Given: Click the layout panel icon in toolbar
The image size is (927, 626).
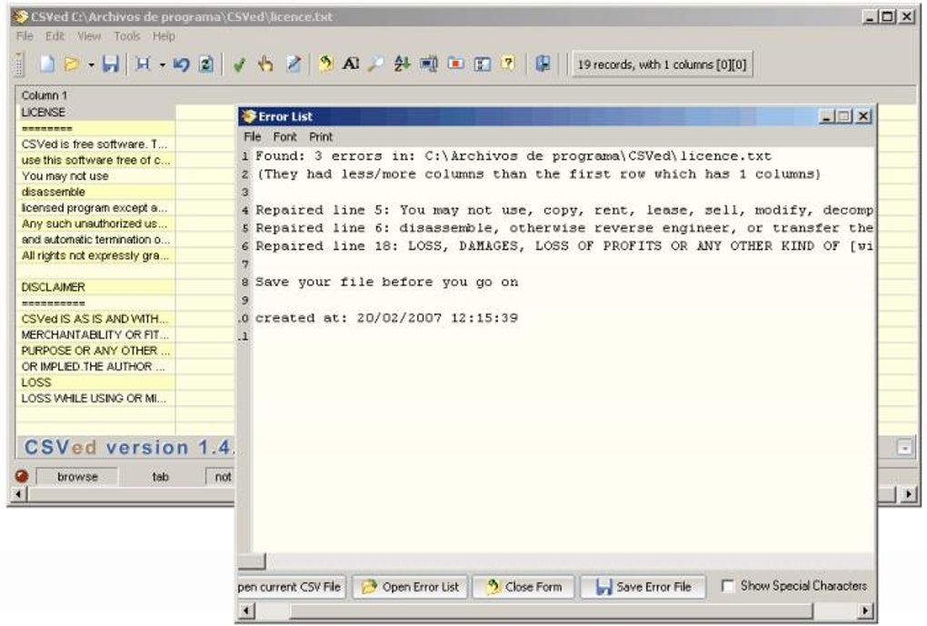Looking at the screenshot, I should (483, 64).
